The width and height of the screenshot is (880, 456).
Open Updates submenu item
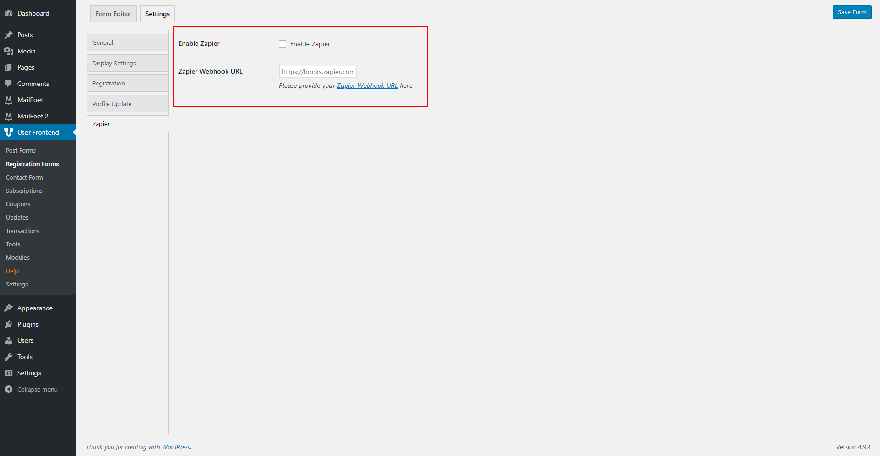(17, 217)
